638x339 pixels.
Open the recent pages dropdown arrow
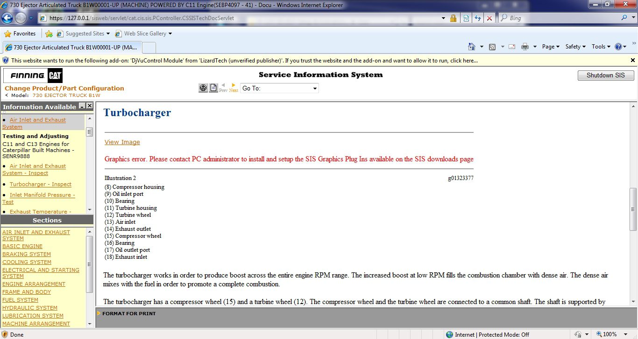[x=31, y=18]
